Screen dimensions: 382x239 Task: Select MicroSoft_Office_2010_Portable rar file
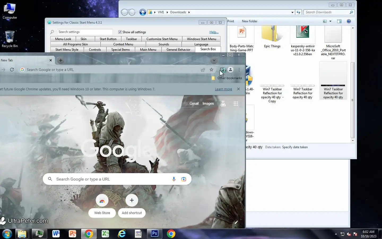pos(333,43)
